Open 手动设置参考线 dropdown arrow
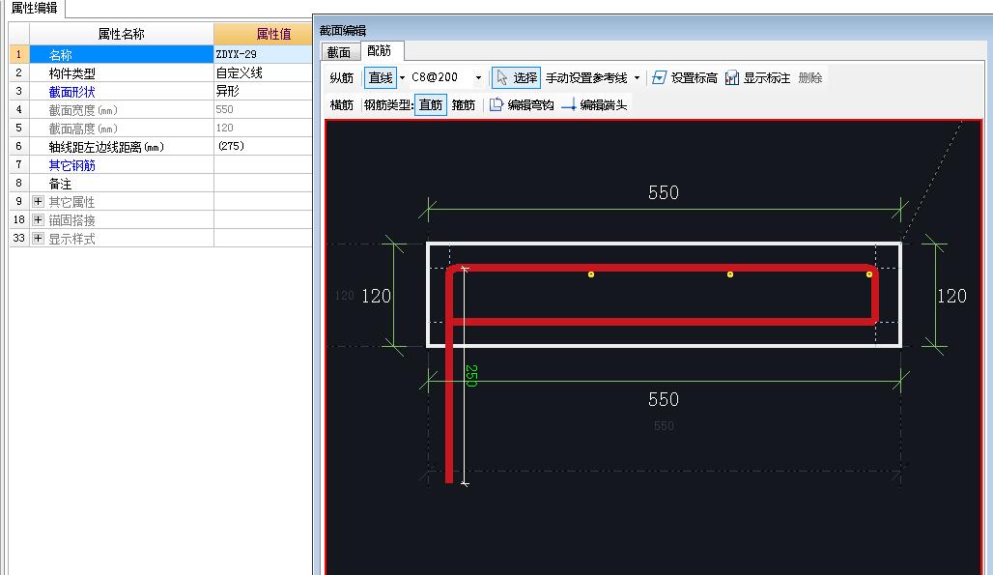Viewport: 993px width, 575px height. coord(638,78)
